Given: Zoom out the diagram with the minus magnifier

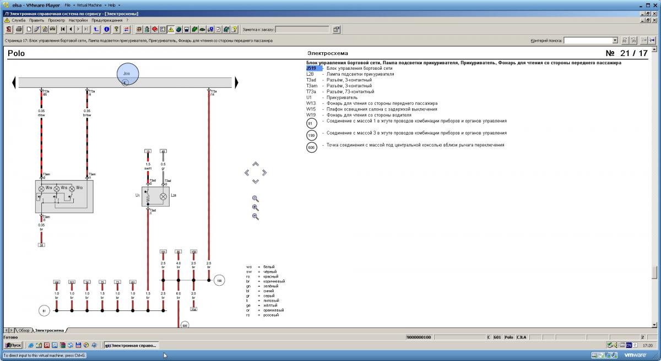Looking at the screenshot, I should 255,216.
